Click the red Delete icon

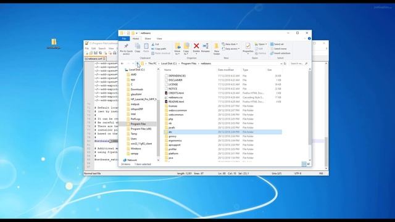pyautogui.click(x=196, y=46)
